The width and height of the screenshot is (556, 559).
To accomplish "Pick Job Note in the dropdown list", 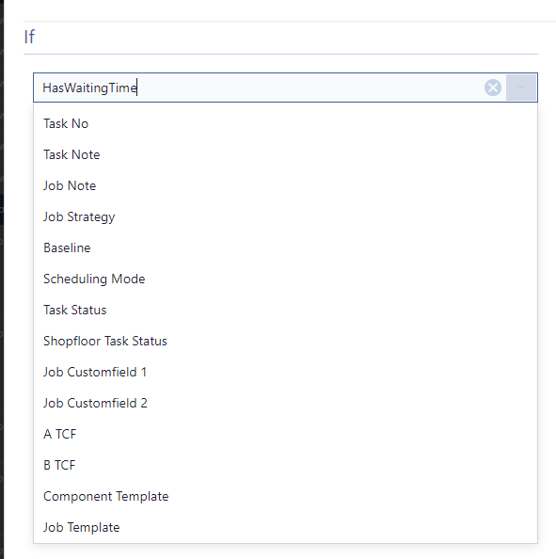I will coord(285,185).
